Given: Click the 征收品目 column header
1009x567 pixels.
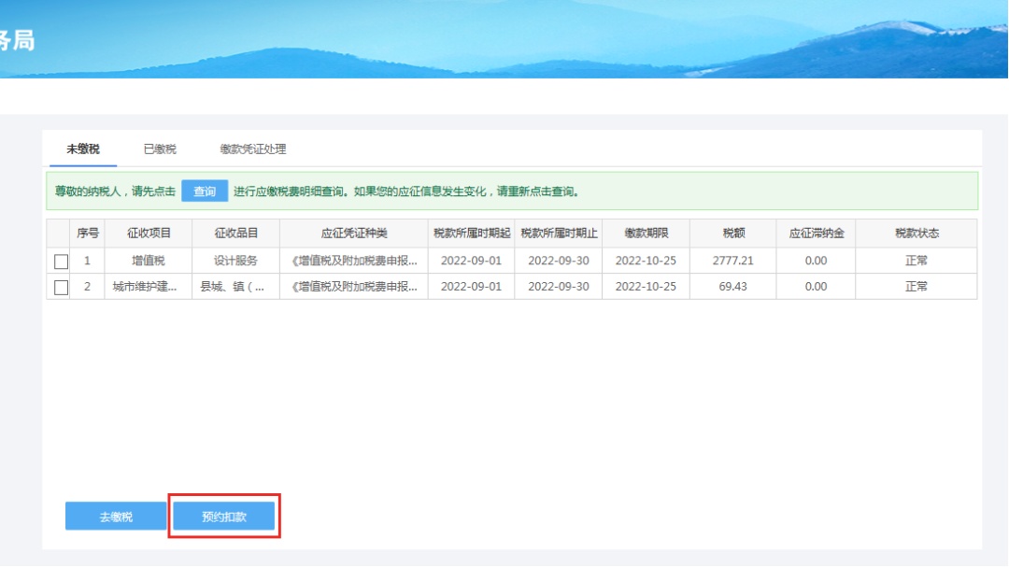Looking at the screenshot, I should (235, 234).
